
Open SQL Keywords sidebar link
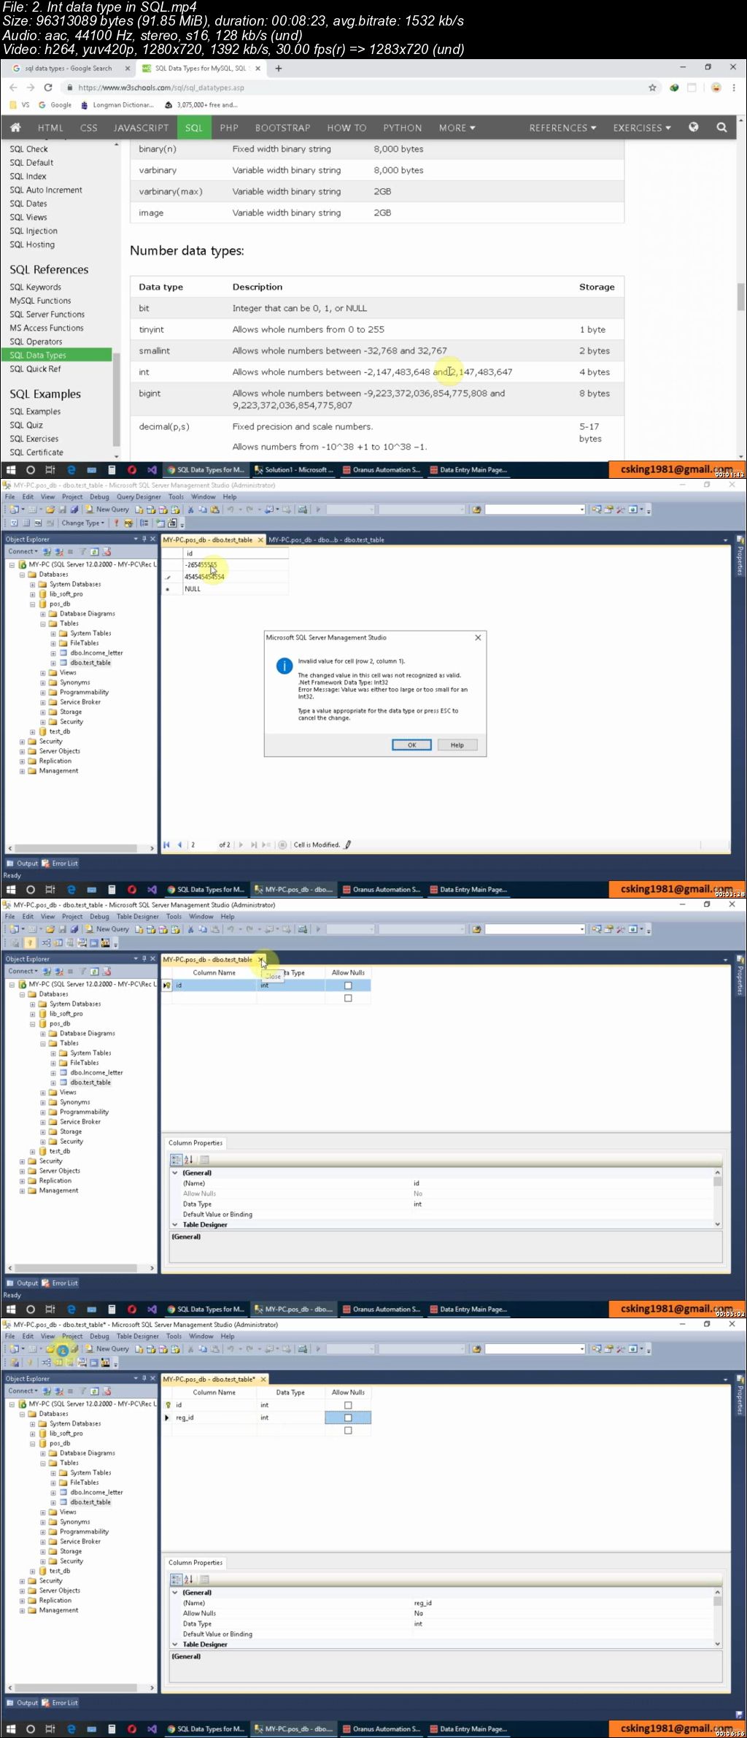click(x=35, y=287)
